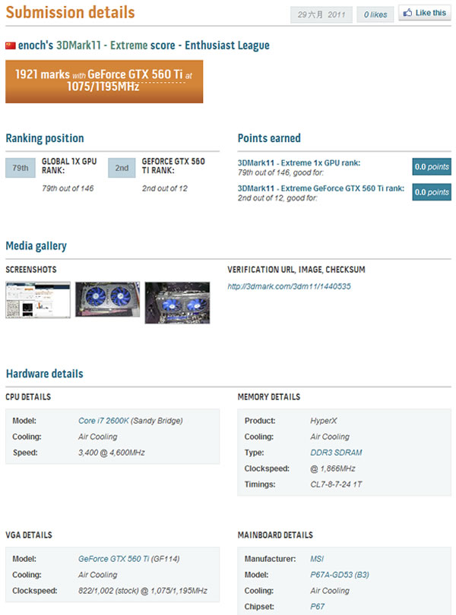Open the DDR3 SDRAM memory type link
This screenshot has width=456, height=615.
click(x=336, y=453)
